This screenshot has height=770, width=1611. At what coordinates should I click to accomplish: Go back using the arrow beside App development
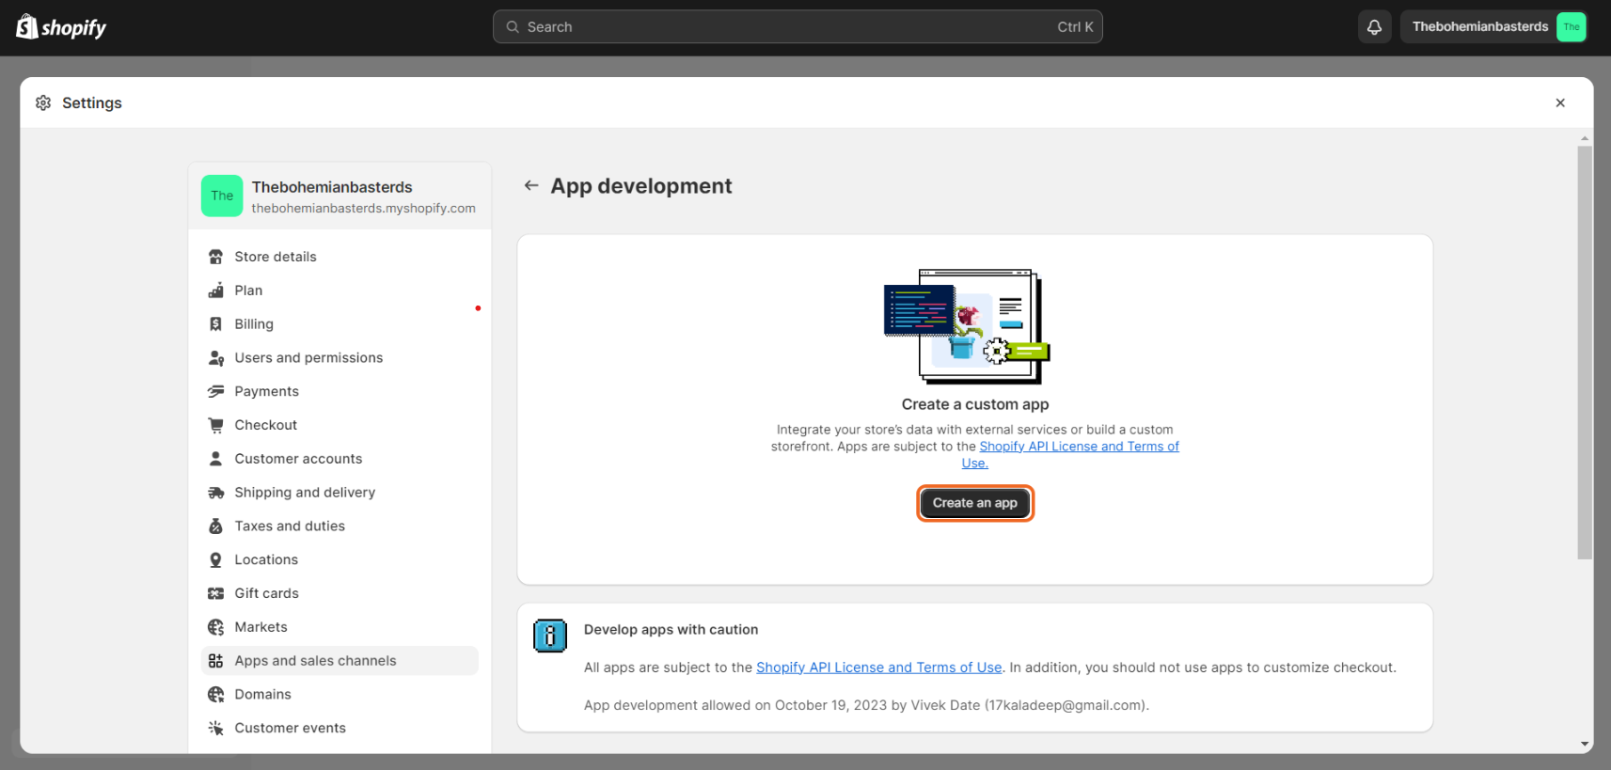pos(531,186)
